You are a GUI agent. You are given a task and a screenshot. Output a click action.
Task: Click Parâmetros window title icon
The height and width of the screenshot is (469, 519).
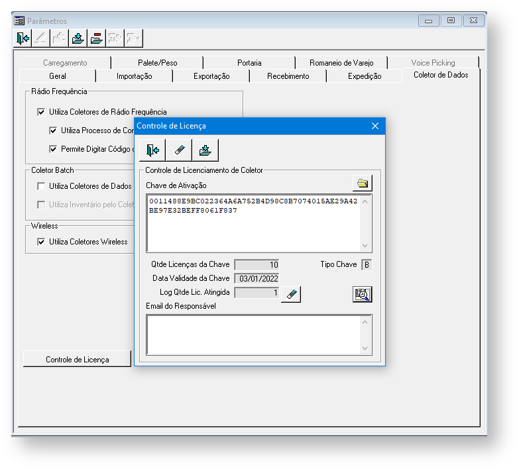coord(19,21)
